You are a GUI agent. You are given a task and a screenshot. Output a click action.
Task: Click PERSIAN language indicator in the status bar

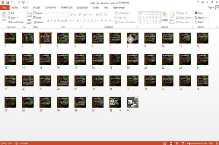click(x=24, y=143)
